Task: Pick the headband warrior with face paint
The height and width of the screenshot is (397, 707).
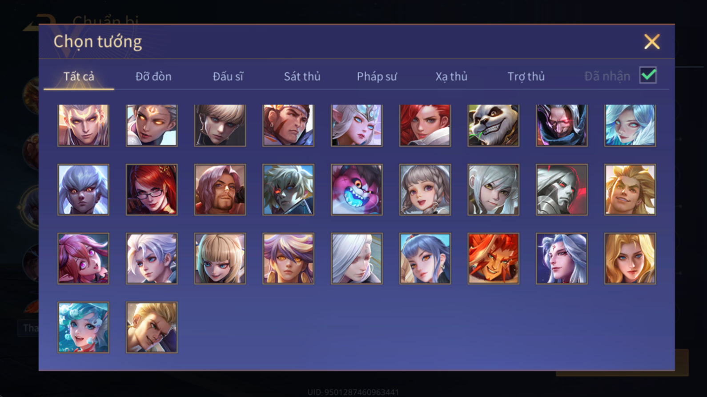Action: tap(288, 125)
